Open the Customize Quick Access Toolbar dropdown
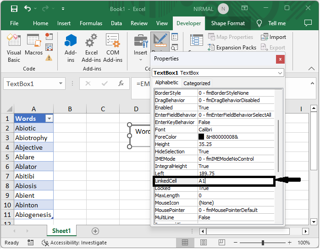 (63, 9)
